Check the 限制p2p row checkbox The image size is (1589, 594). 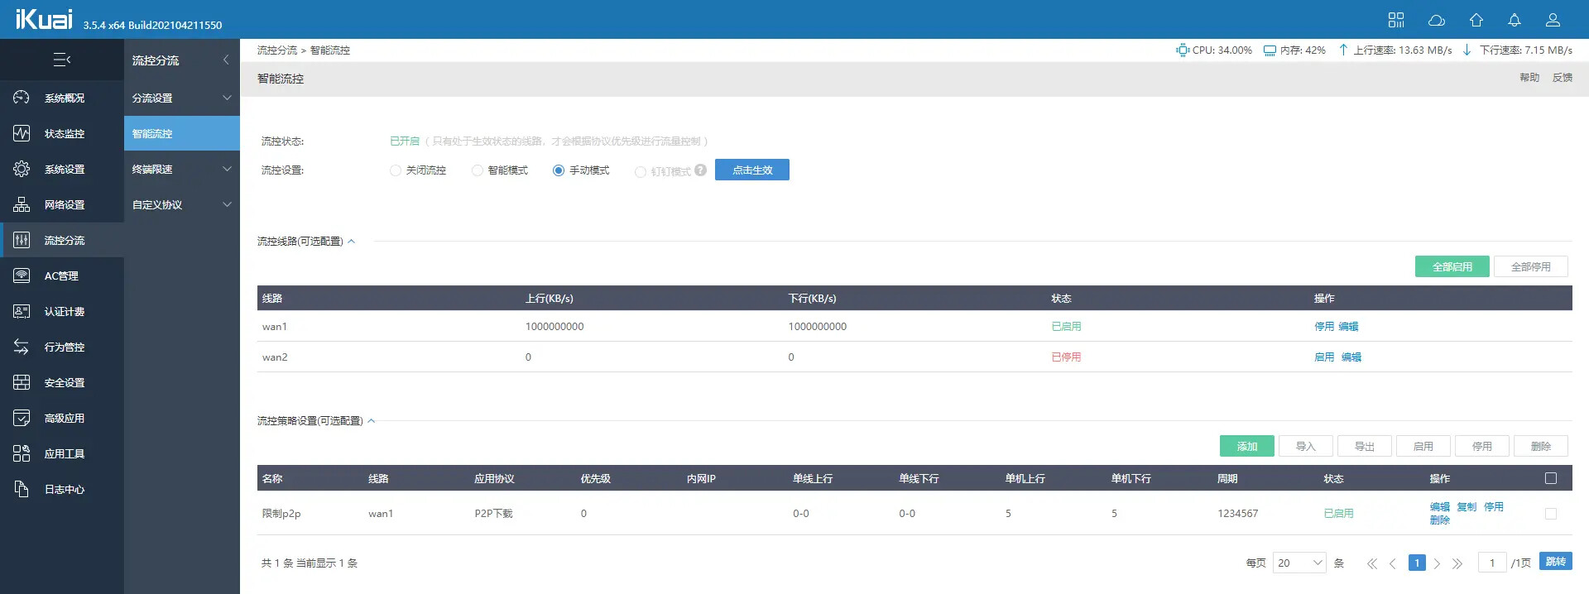pyautogui.click(x=1551, y=514)
